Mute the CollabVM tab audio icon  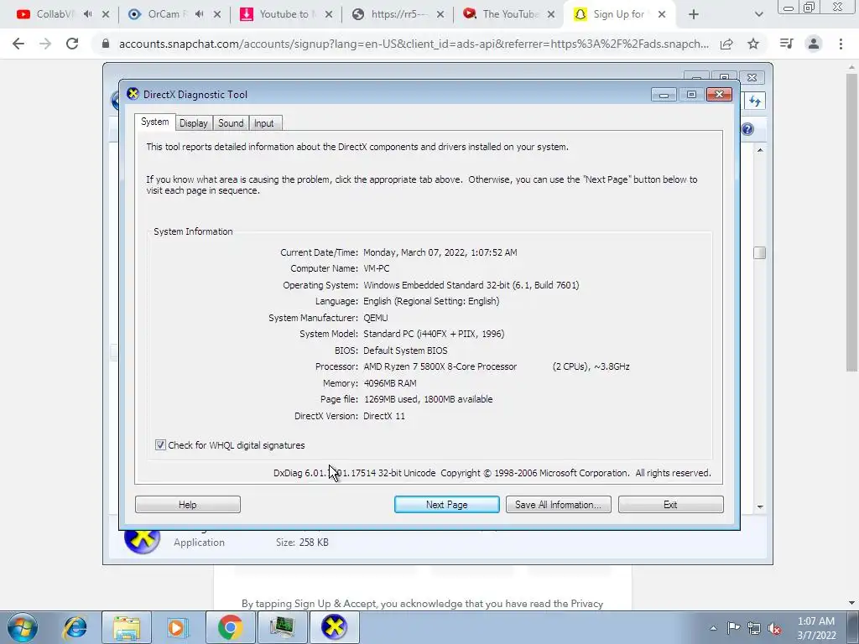tap(87, 14)
